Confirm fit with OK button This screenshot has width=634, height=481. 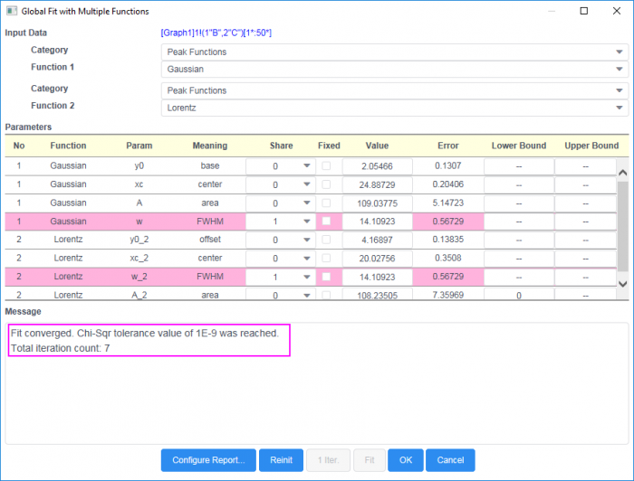(x=405, y=460)
